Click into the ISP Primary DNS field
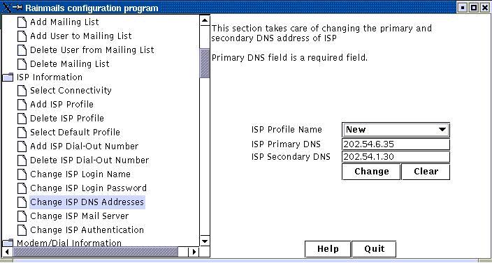The image size is (492, 263). click(x=396, y=144)
